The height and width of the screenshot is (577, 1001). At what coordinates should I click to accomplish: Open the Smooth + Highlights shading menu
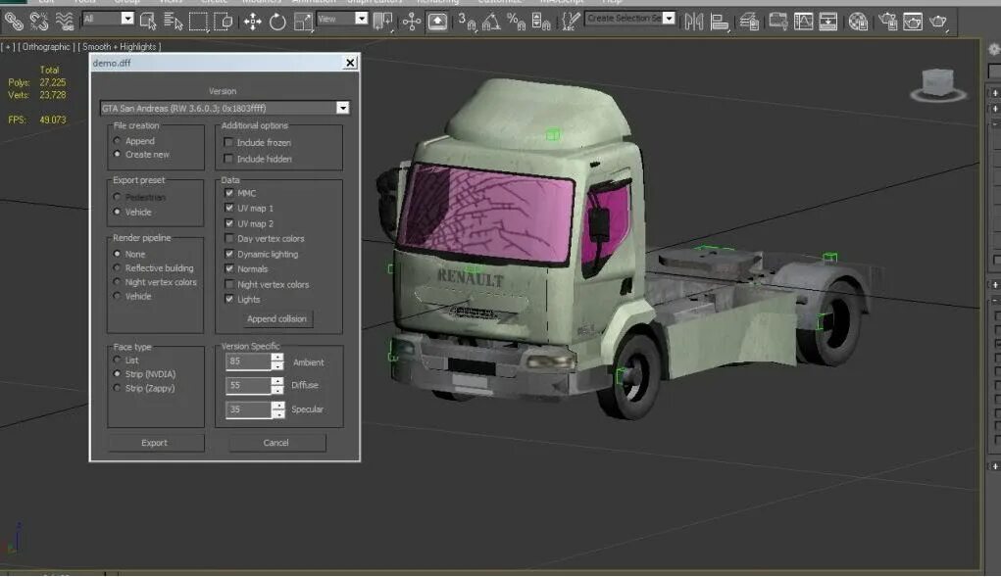[120, 47]
